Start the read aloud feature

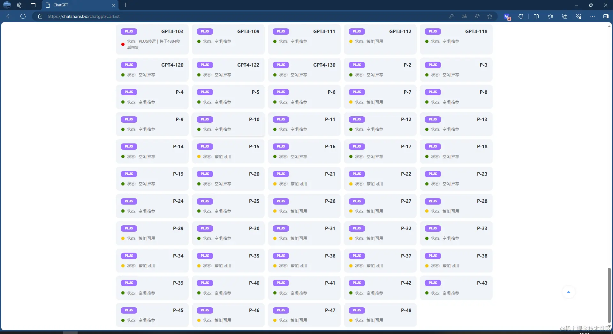pos(477,16)
